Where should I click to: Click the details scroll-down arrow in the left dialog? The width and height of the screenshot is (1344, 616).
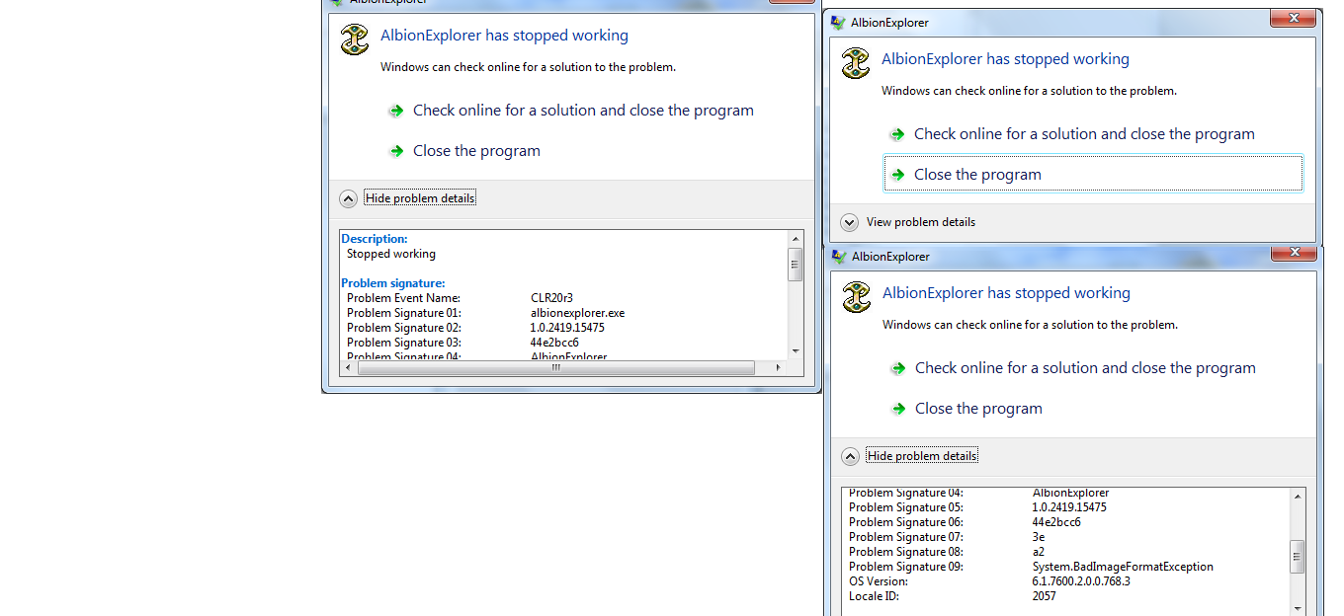pos(795,350)
